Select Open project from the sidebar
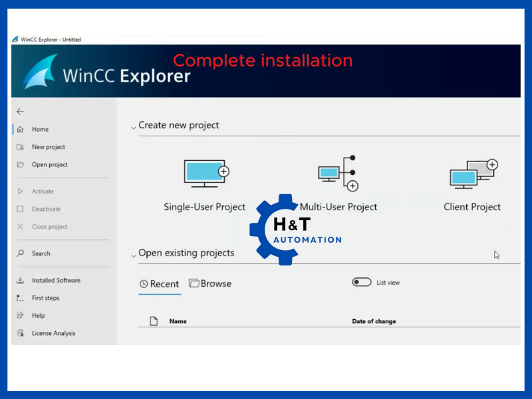Image resolution: width=532 pixels, height=399 pixels. click(49, 165)
